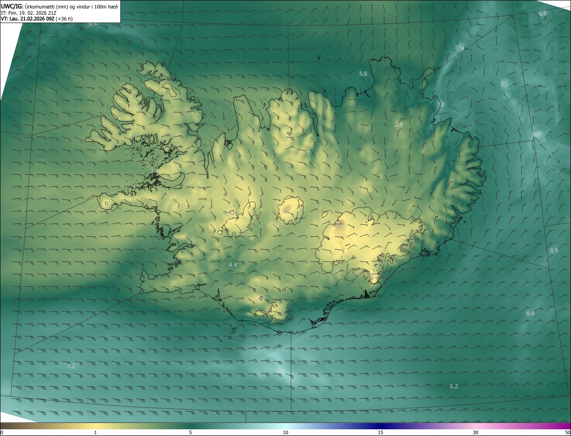571x436 pixels.
Task: Click the 7.4 value label on the map
Action: click(x=460, y=48)
